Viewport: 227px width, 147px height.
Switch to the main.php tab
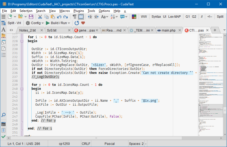(x=169, y=30)
